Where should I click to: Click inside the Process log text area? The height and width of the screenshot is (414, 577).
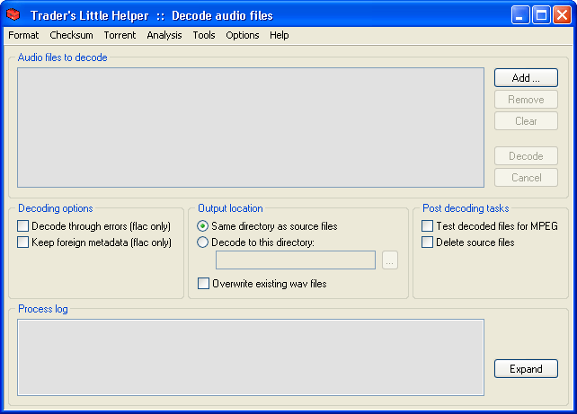coord(251,357)
